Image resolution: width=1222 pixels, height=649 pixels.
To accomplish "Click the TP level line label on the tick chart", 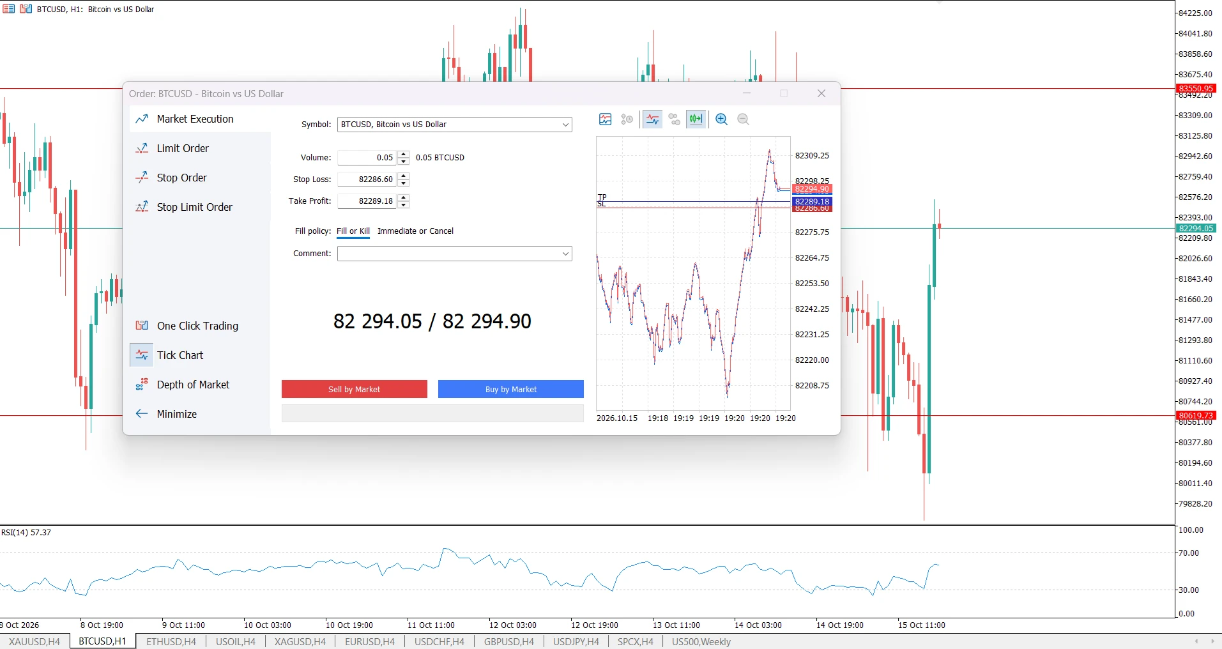I will (602, 197).
